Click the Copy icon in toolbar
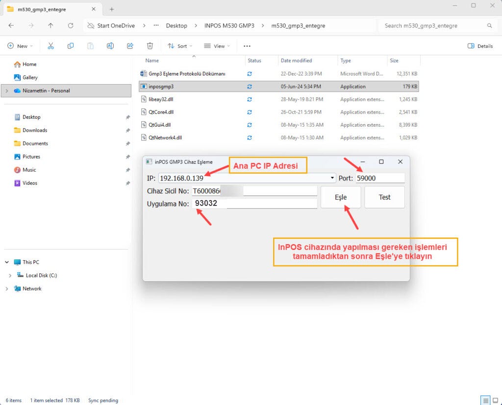Screen dimensions: 502x405 point(71,46)
